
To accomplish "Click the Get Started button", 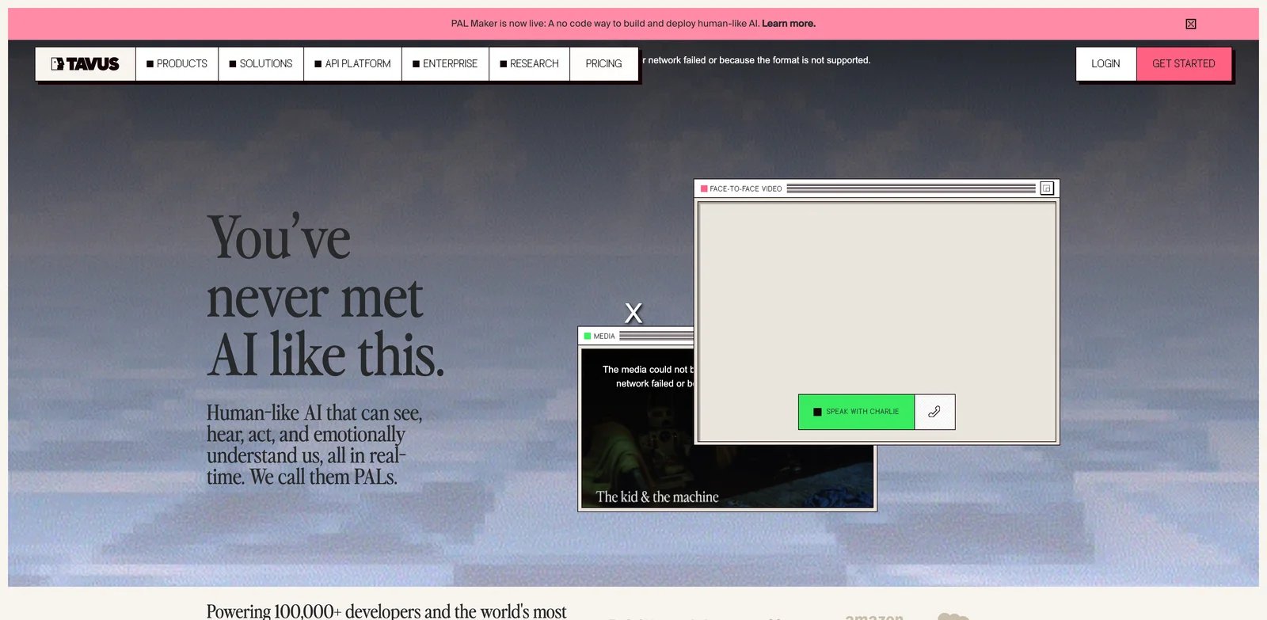I will pyautogui.click(x=1184, y=64).
